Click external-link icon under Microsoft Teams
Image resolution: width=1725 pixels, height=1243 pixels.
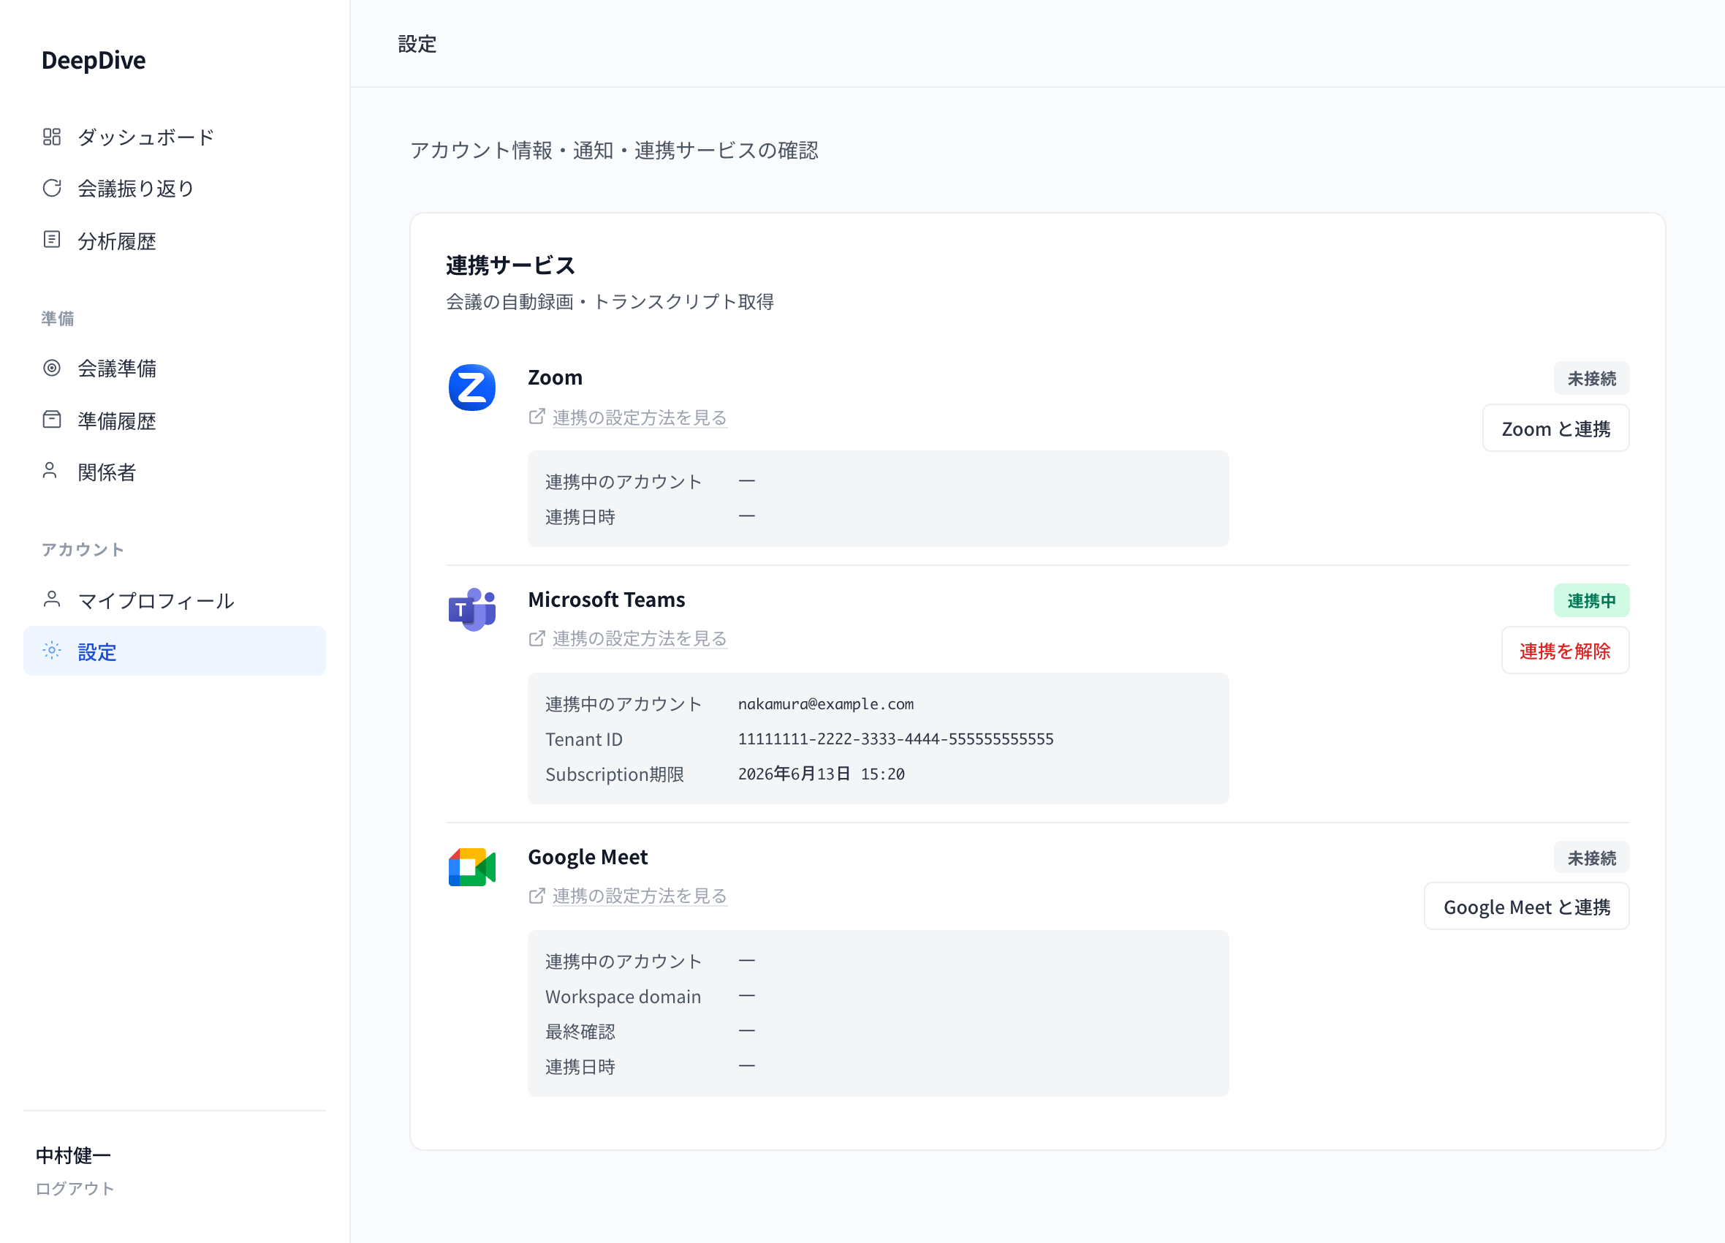537,638
